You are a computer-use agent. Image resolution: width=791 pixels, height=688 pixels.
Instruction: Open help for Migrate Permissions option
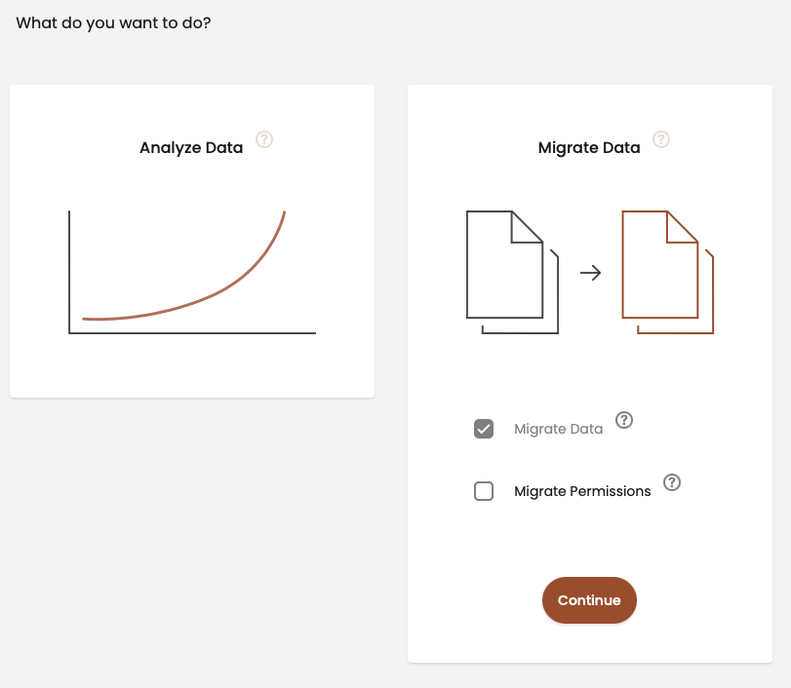[672, 482]
